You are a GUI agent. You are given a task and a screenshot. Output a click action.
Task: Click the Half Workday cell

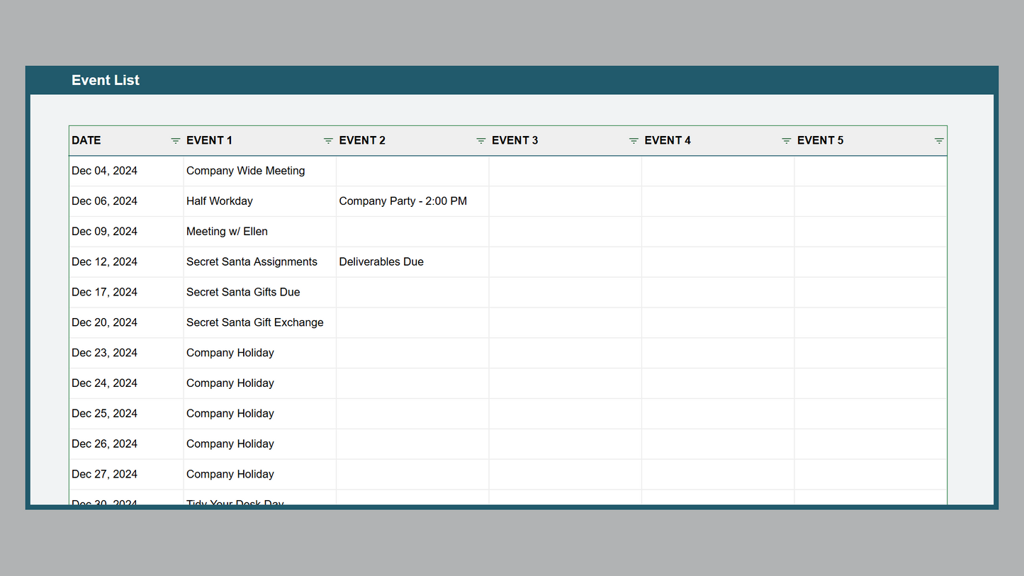point(220,201)
